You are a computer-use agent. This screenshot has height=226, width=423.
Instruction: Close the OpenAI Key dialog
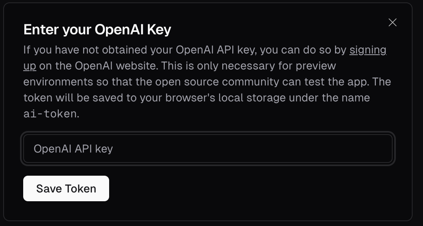coord(392,22)
